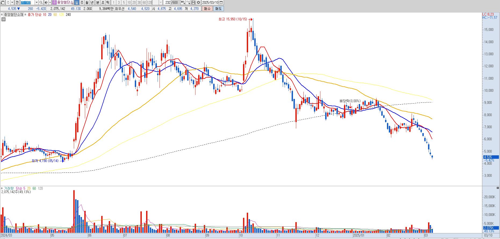Click the 2025/03/10 date field

(x=211, y=2)
